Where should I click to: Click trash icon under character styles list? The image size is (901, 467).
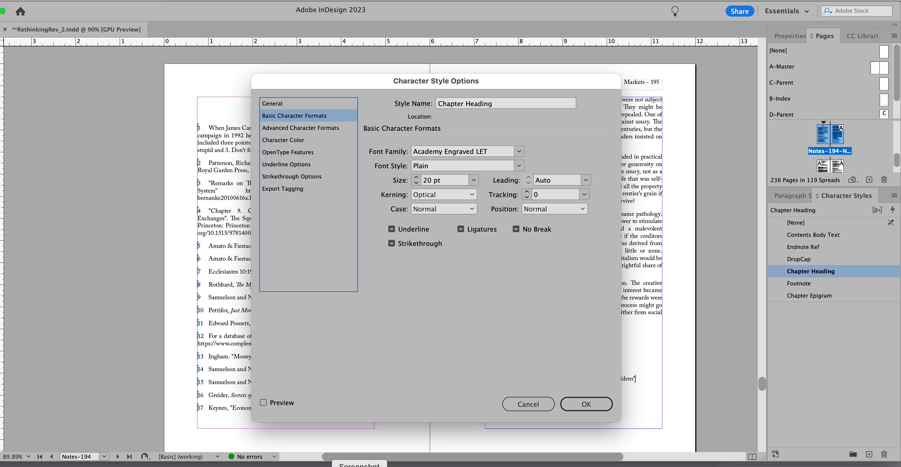(x=884, y=454)
